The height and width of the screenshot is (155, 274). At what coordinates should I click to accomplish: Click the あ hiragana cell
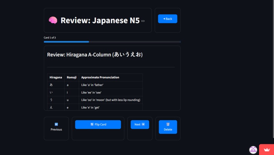[56, 85]
